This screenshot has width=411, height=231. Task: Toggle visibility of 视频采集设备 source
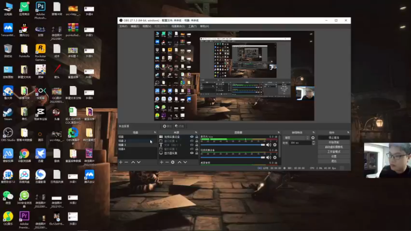(x=192, y=137)
